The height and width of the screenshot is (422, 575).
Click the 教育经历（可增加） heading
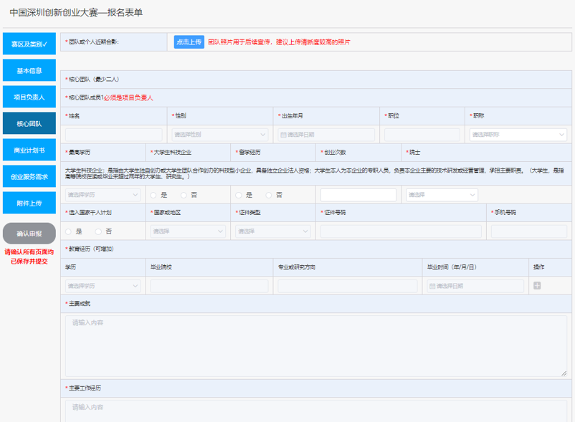point(91,249)
